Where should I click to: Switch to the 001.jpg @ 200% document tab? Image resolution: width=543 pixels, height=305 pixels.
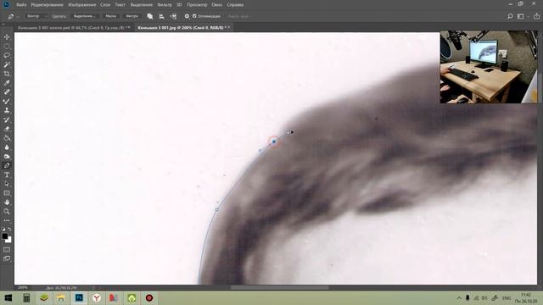pos(183,27)
